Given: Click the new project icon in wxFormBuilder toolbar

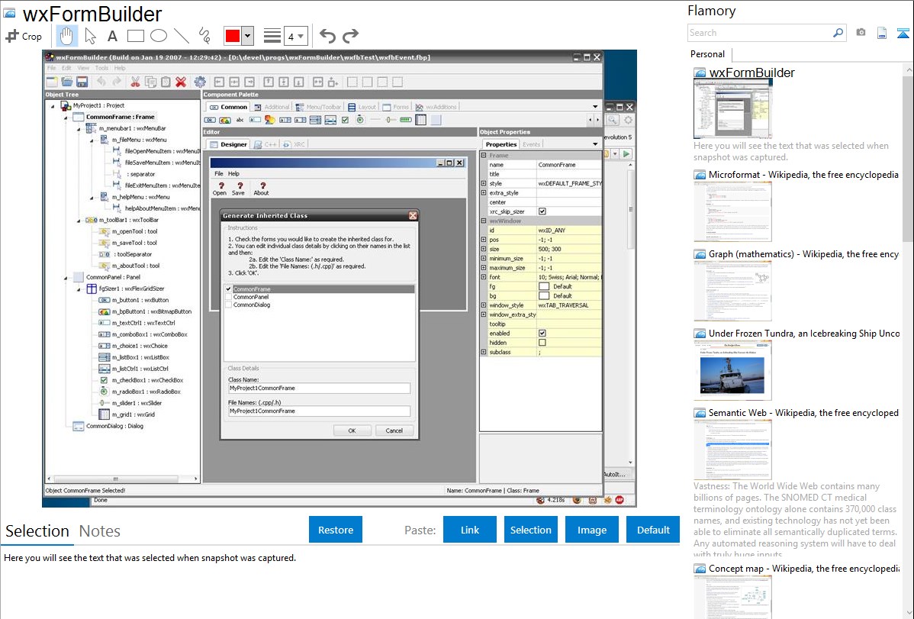Looking at the screenshot, I should [52, 82].
